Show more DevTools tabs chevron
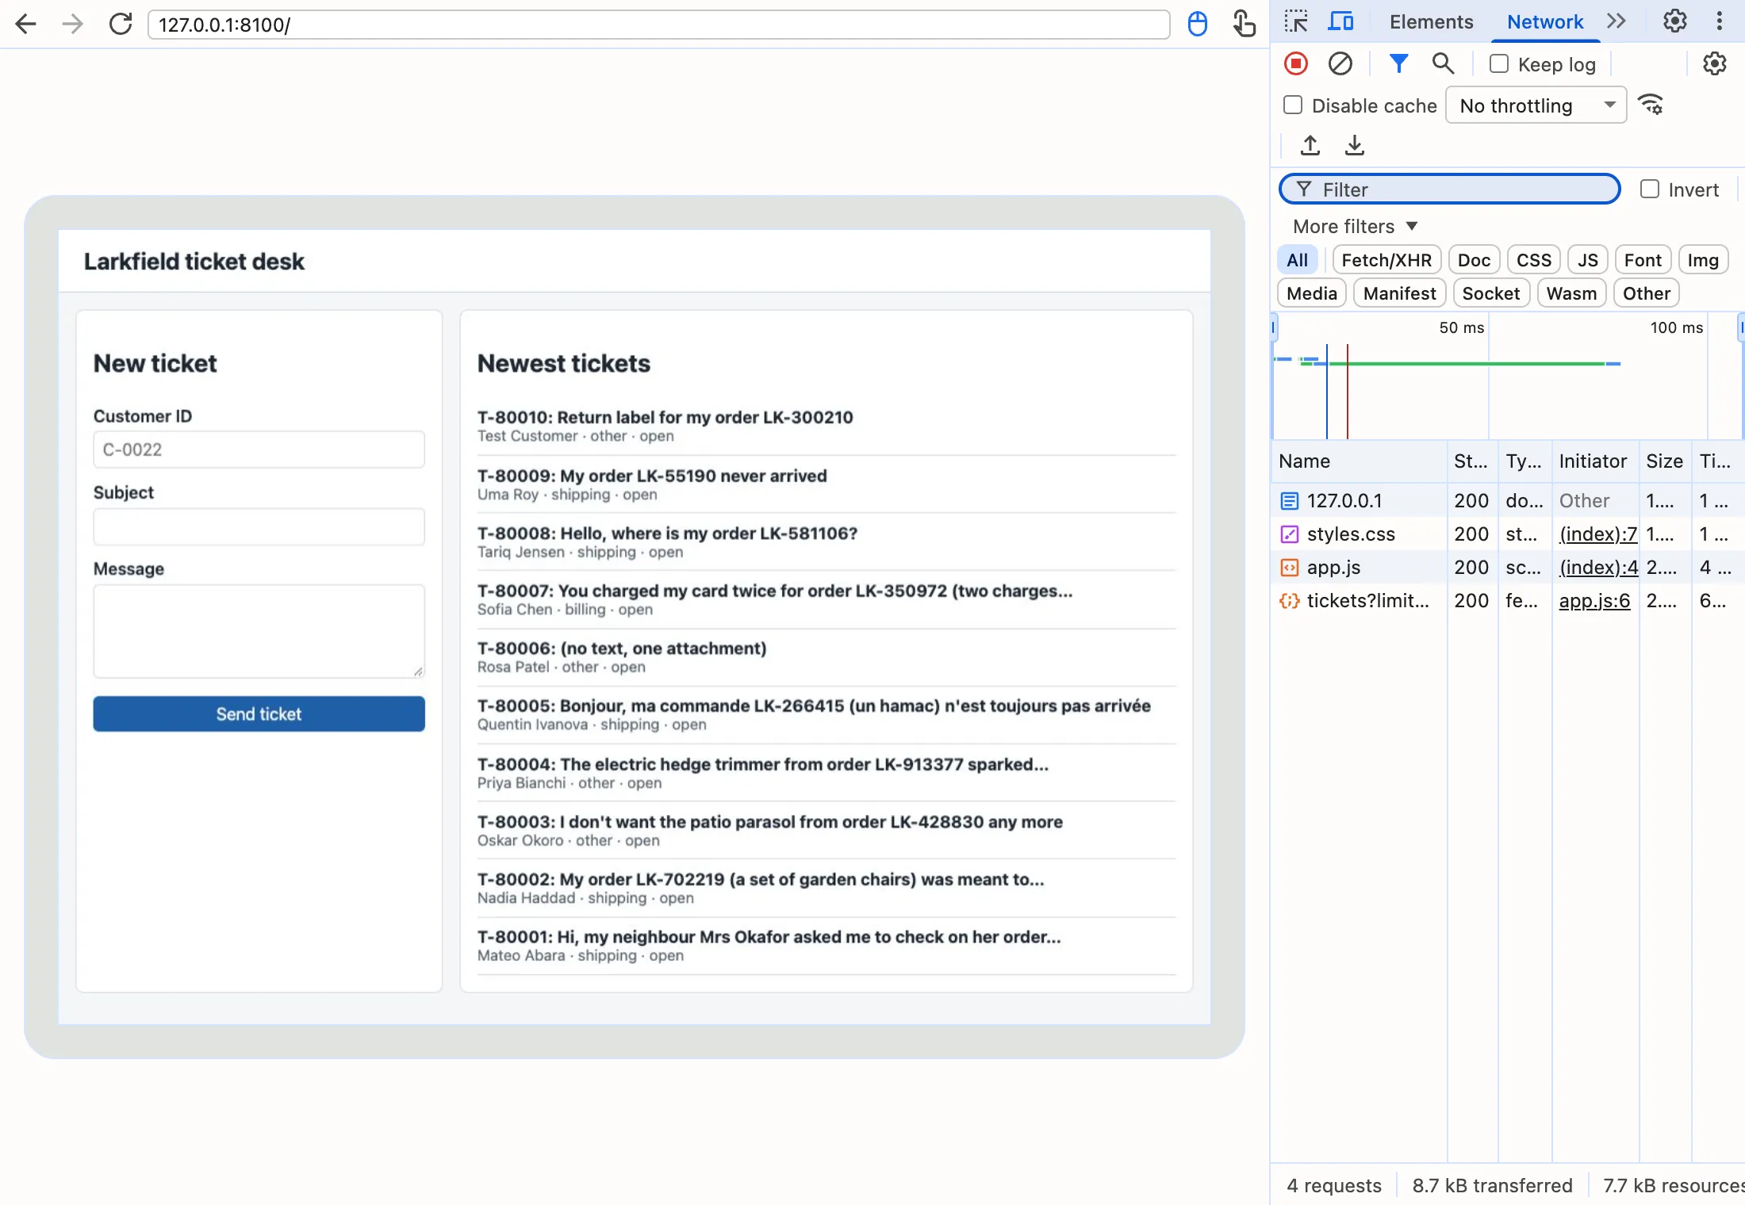 point(1617,21)
